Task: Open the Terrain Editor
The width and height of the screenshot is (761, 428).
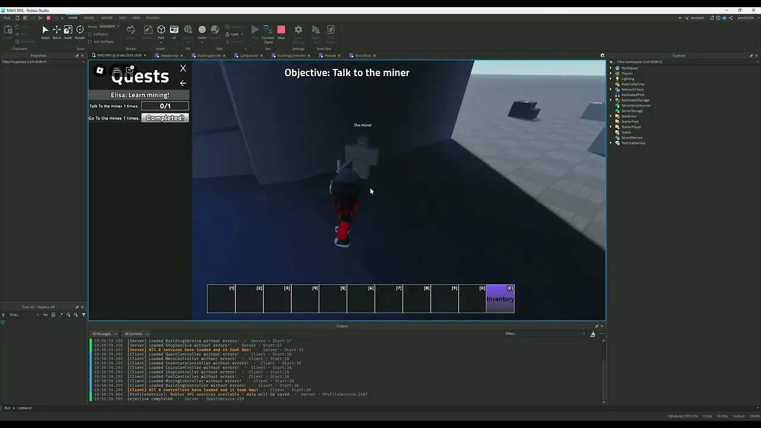Action: (x=131, y=32)
